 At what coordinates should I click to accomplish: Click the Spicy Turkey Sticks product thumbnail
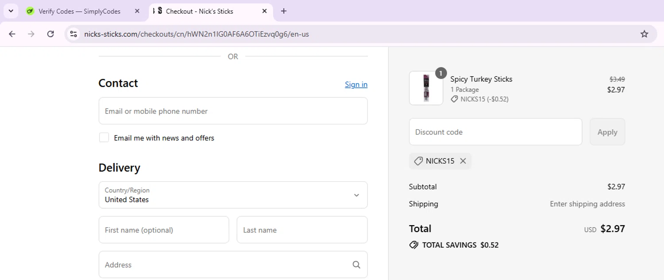point(426,88)
